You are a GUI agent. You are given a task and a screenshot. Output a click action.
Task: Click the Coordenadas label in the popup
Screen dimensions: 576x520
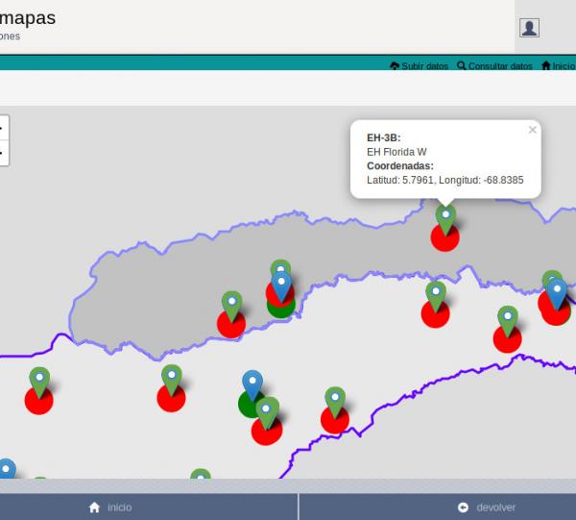click(400, 166)
